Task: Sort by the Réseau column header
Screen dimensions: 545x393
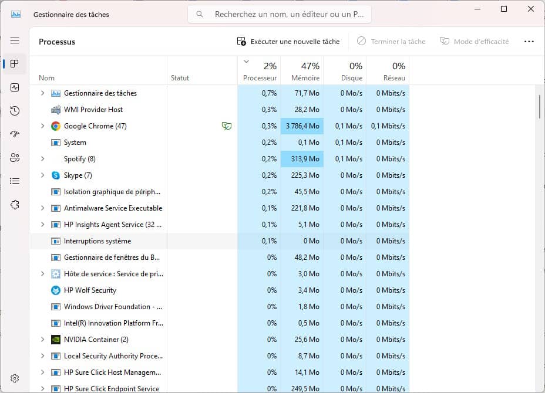Action: [388, 71]
